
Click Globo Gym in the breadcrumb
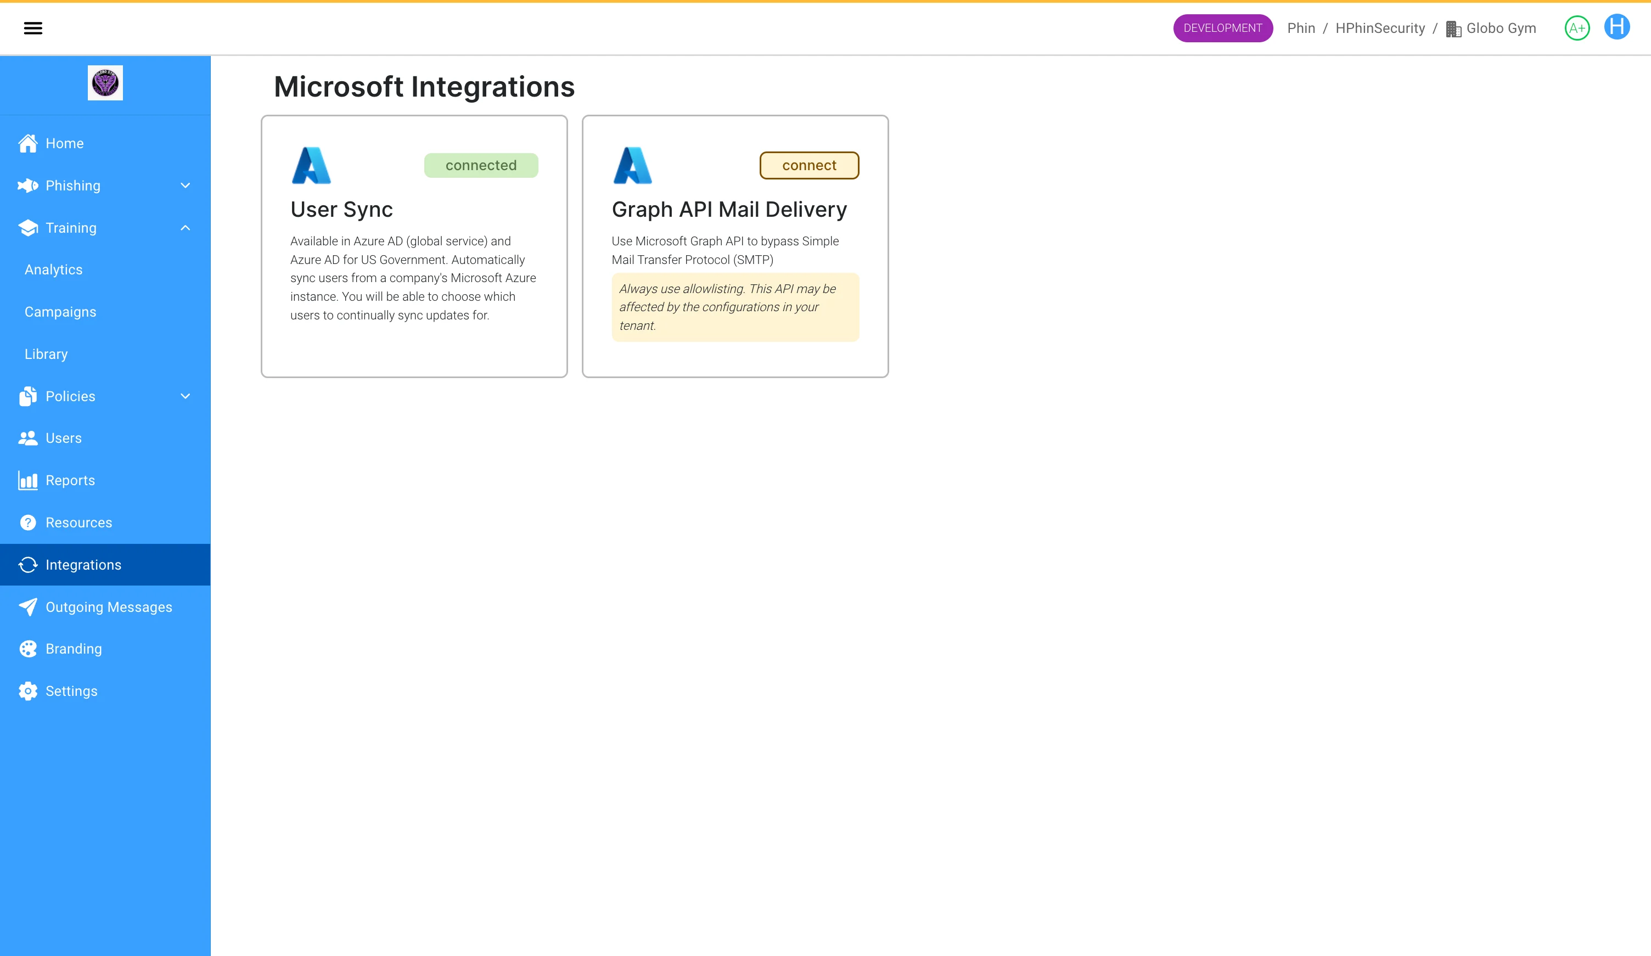point(1501,28)
